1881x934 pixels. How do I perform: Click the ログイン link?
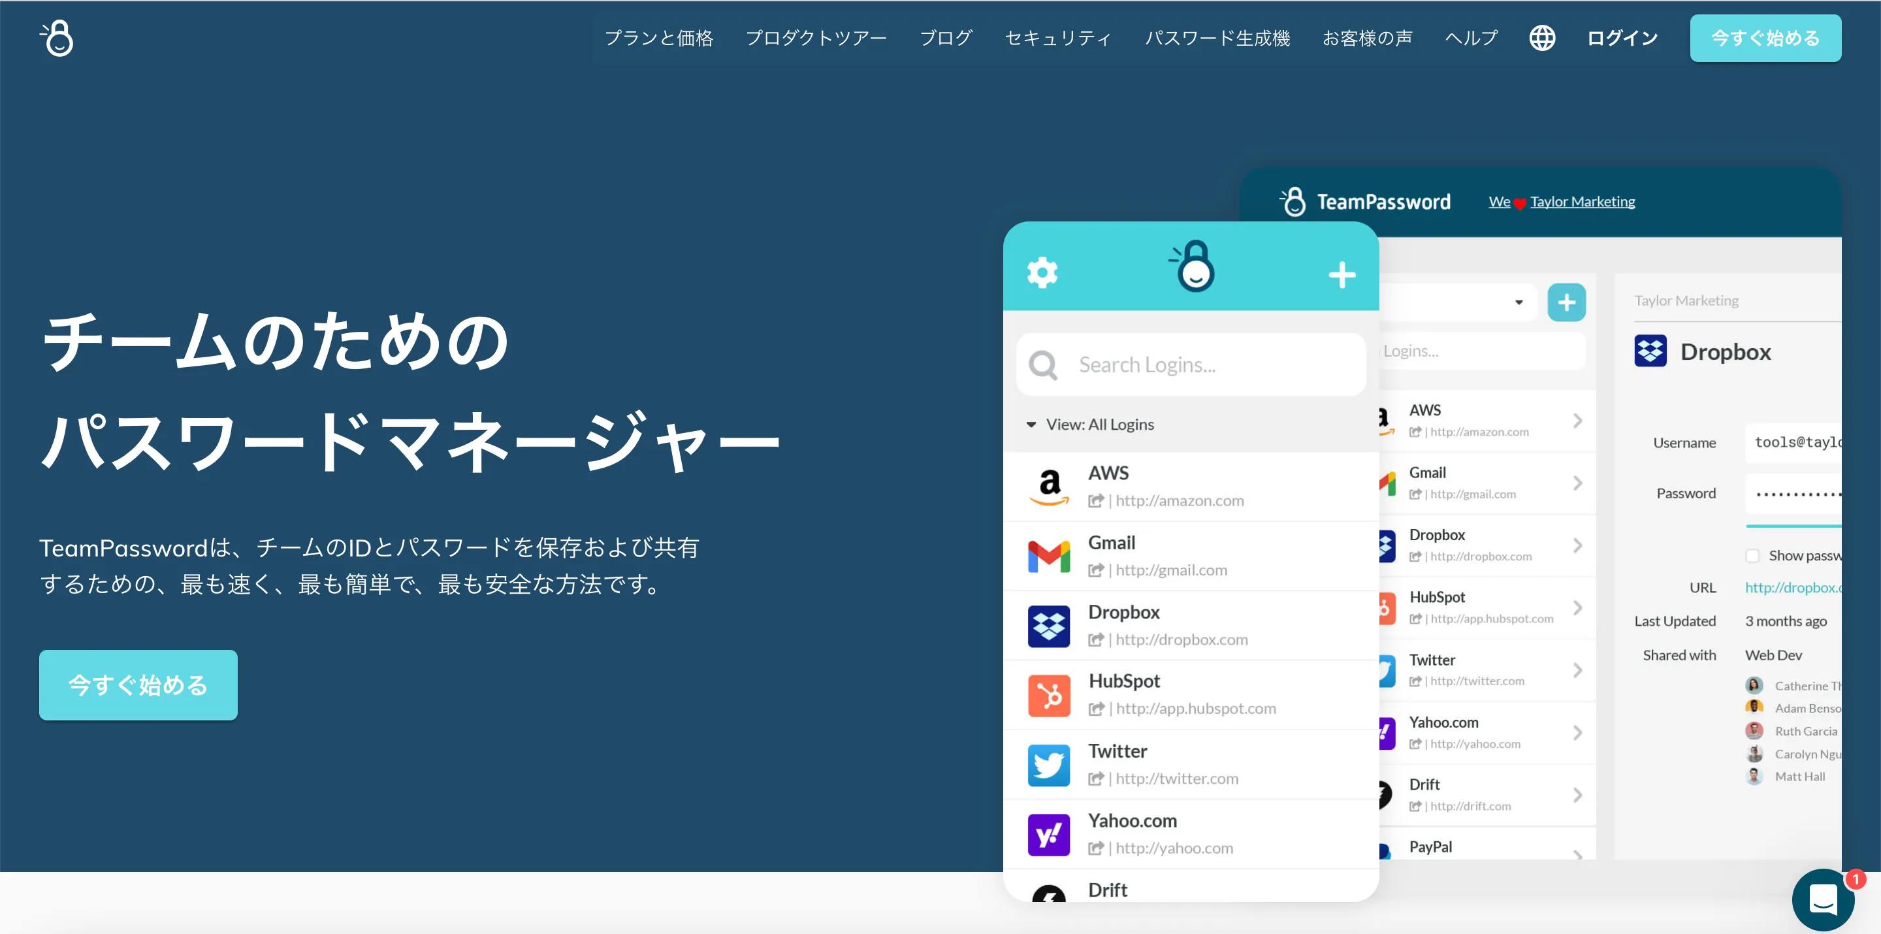click(1622, 38)
